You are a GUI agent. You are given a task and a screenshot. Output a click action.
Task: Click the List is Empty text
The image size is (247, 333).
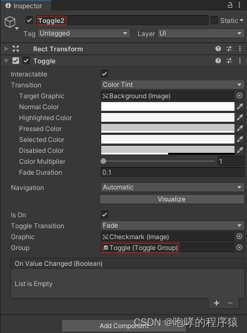(33, 284)
